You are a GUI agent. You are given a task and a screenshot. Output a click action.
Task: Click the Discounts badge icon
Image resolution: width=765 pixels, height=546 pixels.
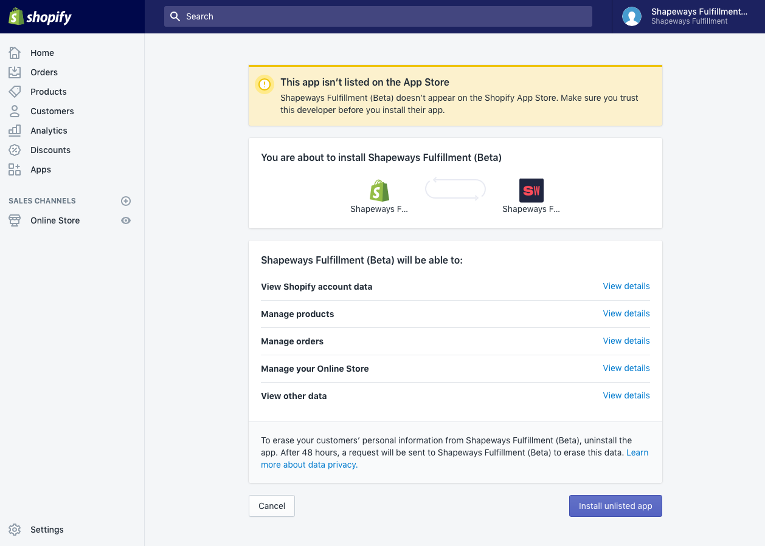tap(15, 150)
